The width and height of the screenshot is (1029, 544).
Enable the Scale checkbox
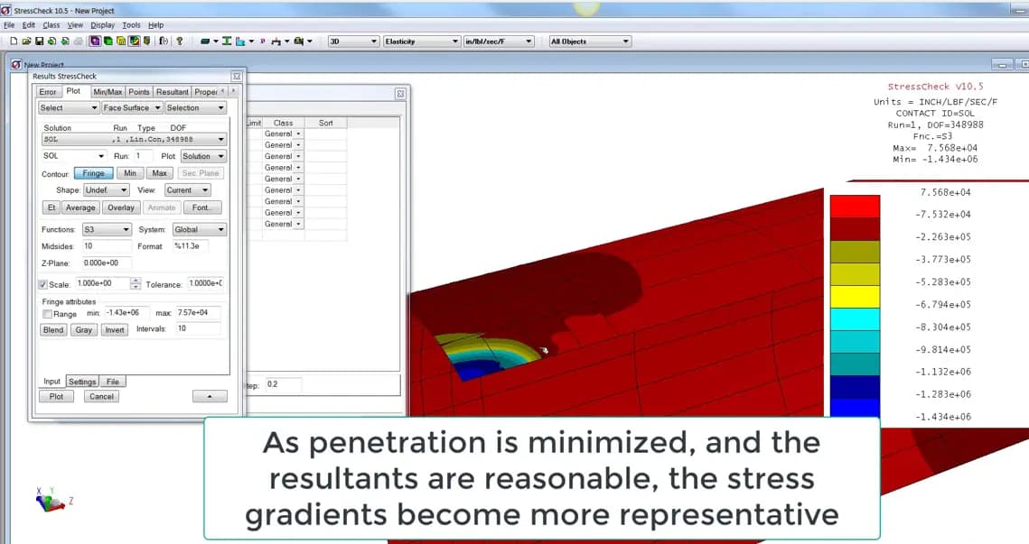(43, 282)
